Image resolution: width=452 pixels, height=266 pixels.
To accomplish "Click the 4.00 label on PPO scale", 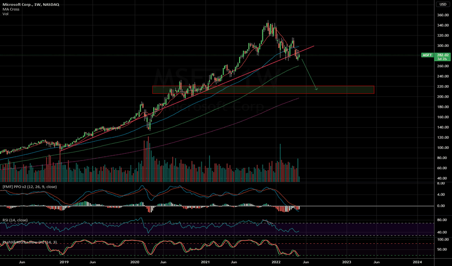I will pyautogui.click(x=441, y=194).
